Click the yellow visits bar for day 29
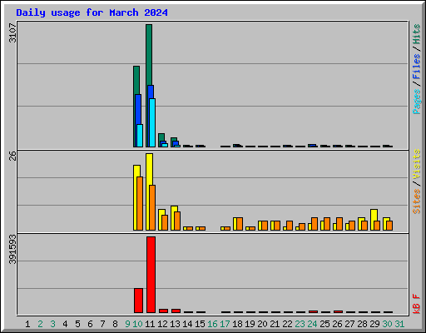The height and width of the screenshot is (333, 426). tap(374, 215)
